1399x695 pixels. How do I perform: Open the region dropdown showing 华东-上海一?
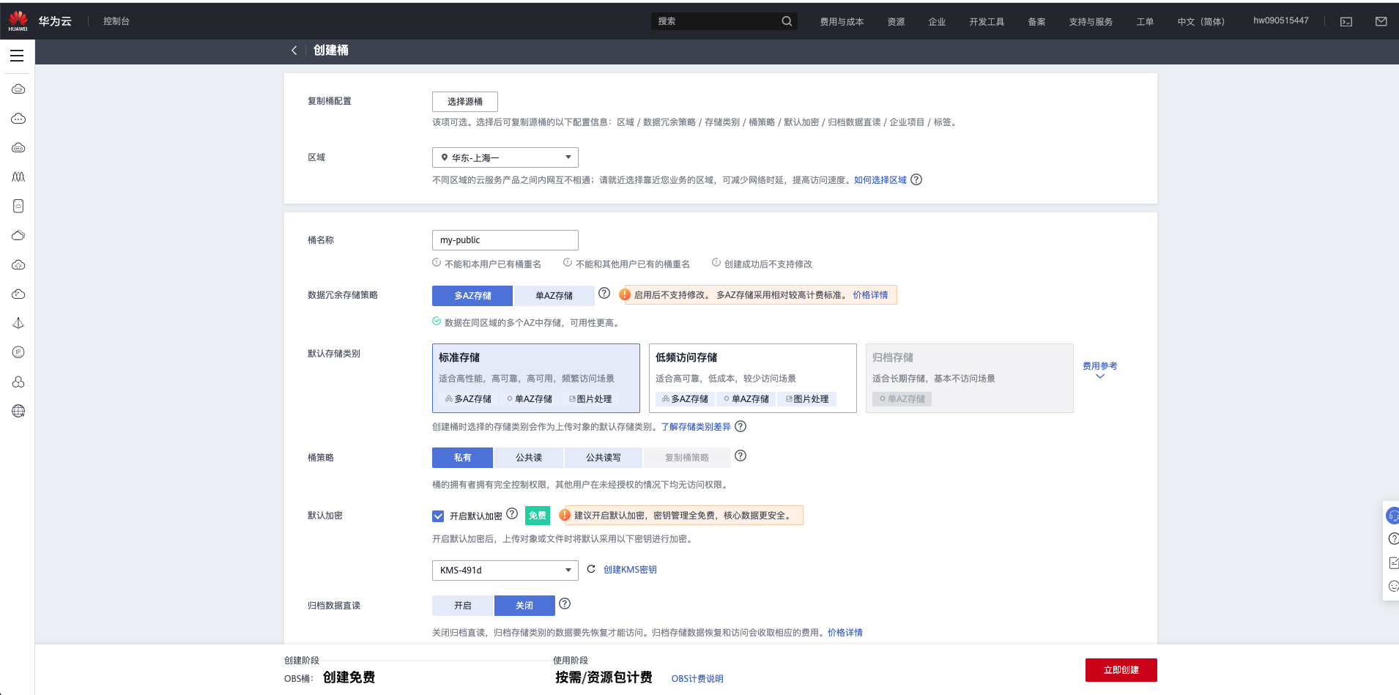[504, 157]
